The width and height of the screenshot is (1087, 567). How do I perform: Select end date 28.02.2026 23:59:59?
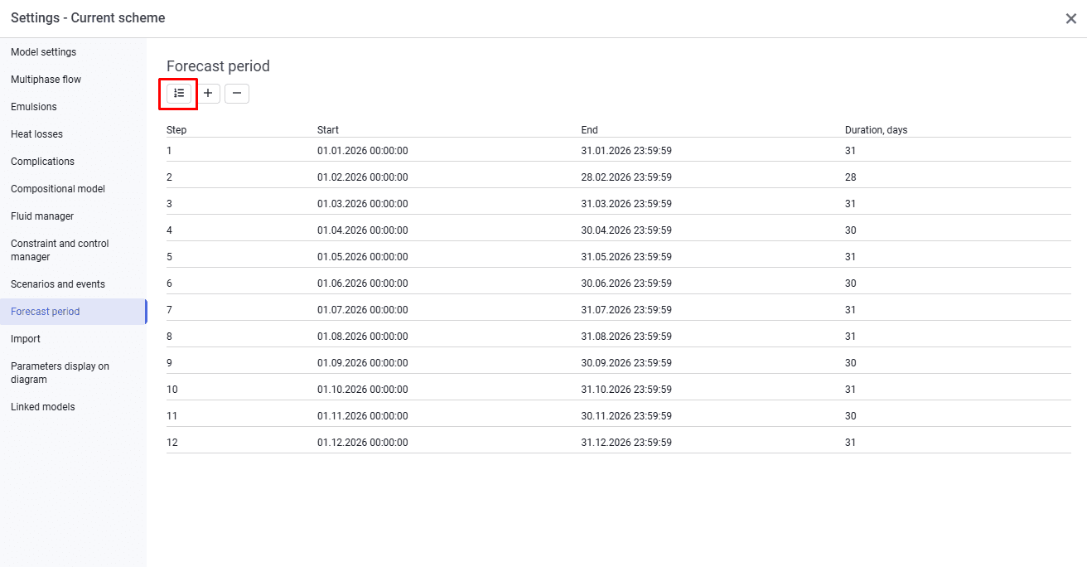click(x=626, y=177)
